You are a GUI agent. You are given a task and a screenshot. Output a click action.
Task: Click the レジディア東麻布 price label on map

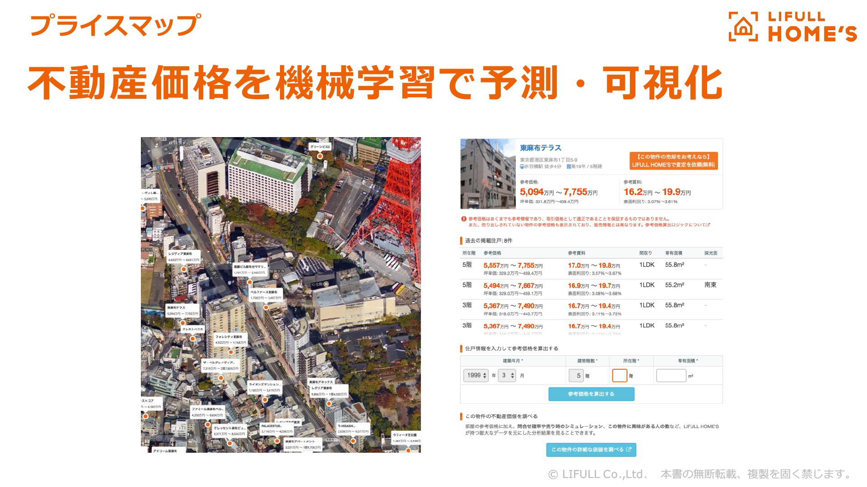(183, 257)
